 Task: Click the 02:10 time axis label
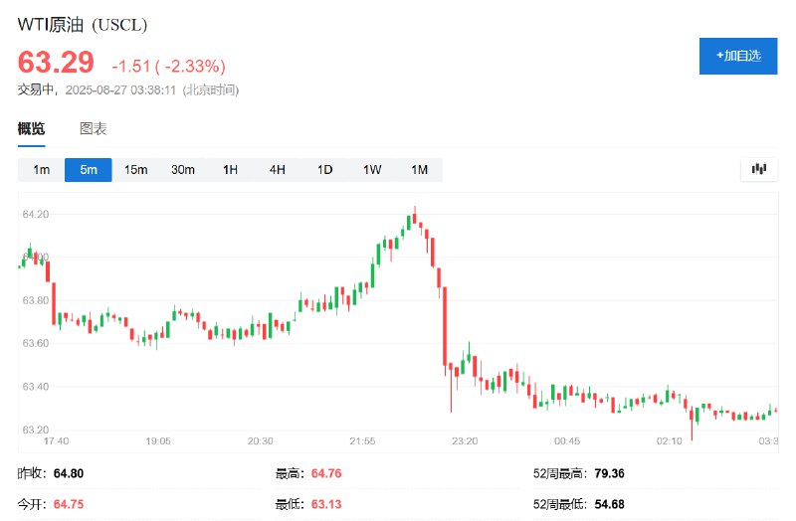tap(669, 440)
